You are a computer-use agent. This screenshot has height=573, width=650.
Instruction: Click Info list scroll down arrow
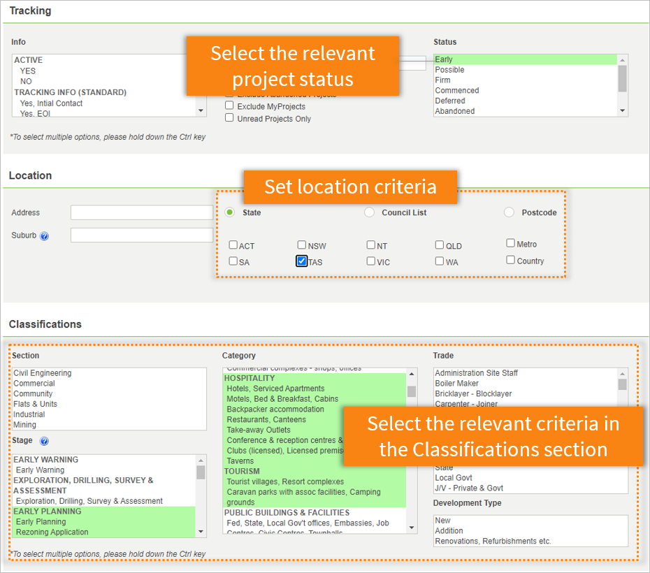click(201, 110)
